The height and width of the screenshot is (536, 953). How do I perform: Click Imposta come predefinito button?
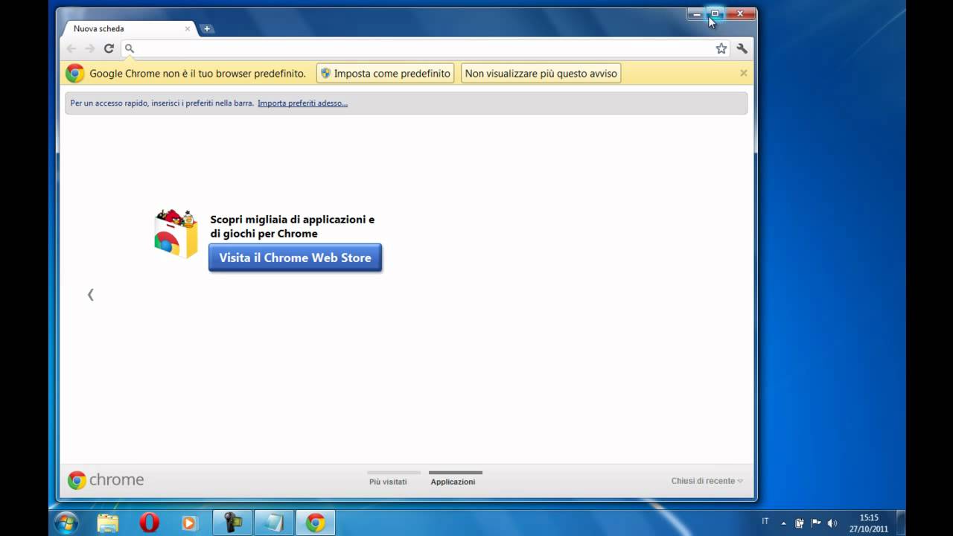click(x=386, y=74)
